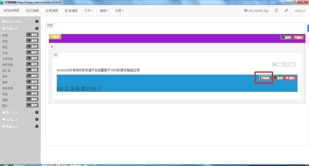The image size is (309, 166).
Task: Open the 设置 dropdown menu
Action: click(x=119, y=10)
